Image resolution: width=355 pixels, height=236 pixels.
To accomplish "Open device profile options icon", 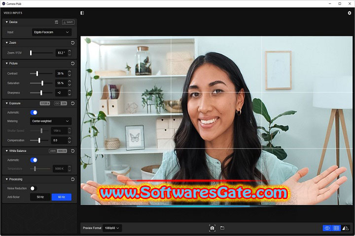I will [x=56, y=22].
